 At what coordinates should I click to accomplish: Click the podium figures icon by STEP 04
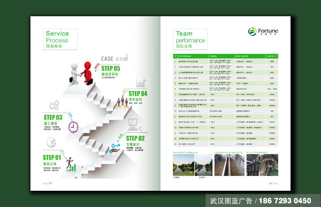click(122, 102)
